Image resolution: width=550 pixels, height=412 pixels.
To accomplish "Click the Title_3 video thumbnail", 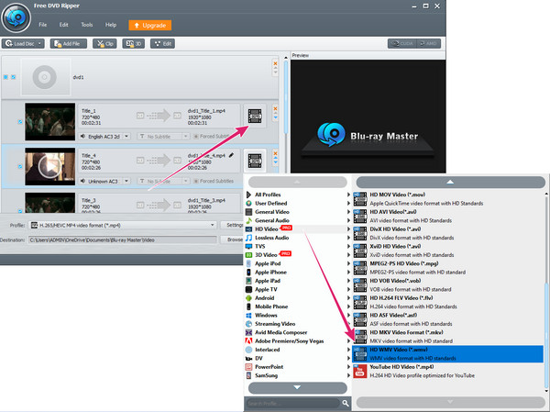I will tap(50, 203).
